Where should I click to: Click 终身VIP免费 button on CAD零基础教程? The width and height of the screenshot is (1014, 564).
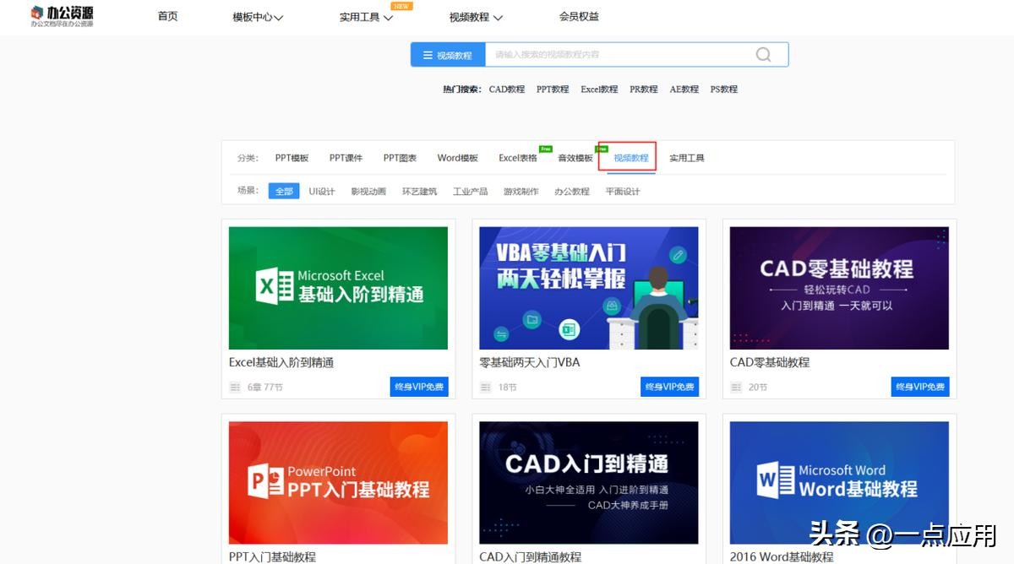pos(919,387)
